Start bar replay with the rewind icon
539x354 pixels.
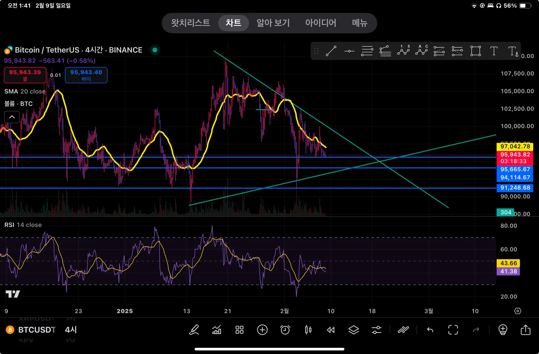(331, 330)
